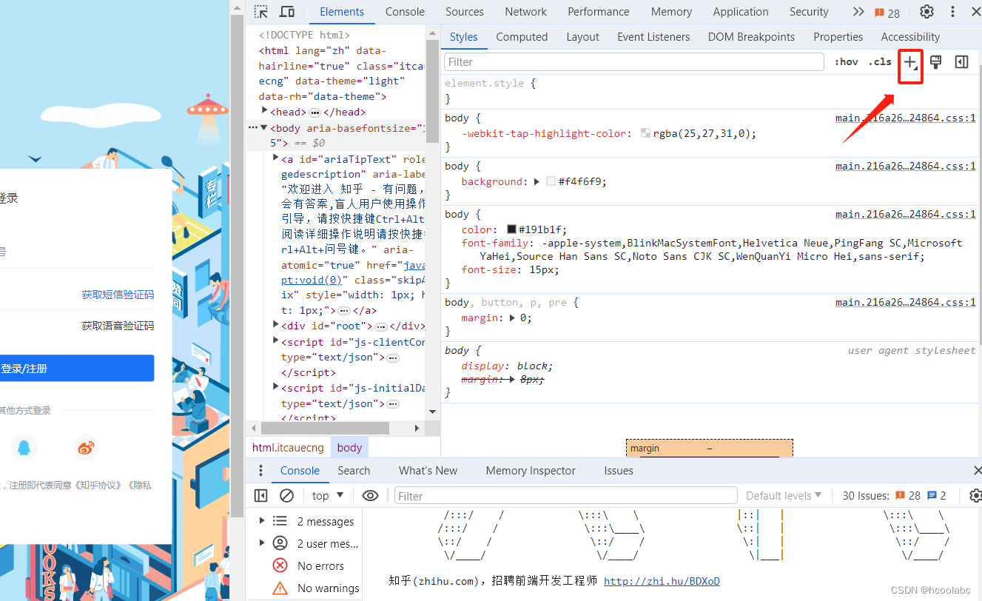Viewport: 982px width, 601px height.
Task: Open the #f4f6f9 background color swatch
Action: (x=551, y=181)
